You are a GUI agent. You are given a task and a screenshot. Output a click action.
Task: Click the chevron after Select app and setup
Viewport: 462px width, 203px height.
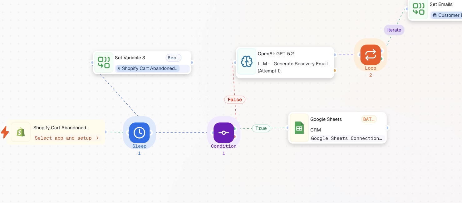[x=97, y=138]
